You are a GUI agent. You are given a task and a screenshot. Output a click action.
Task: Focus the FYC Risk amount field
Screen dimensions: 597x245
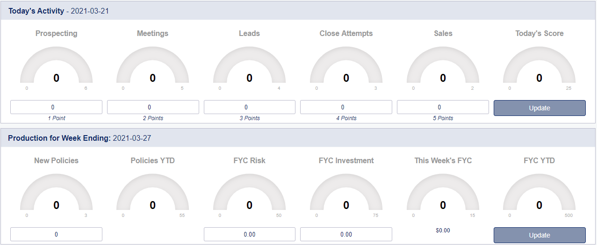(x=250, y=234)
